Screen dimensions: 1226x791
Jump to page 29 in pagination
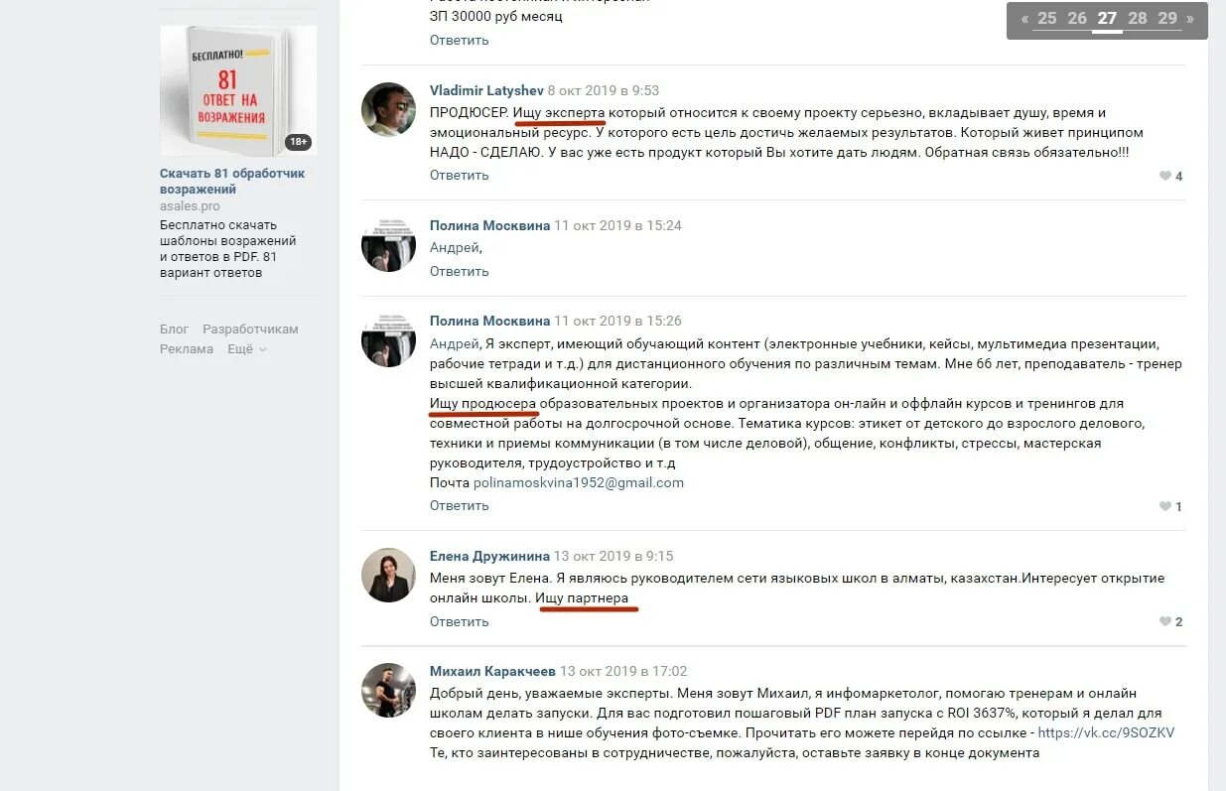click(1167, 19)
